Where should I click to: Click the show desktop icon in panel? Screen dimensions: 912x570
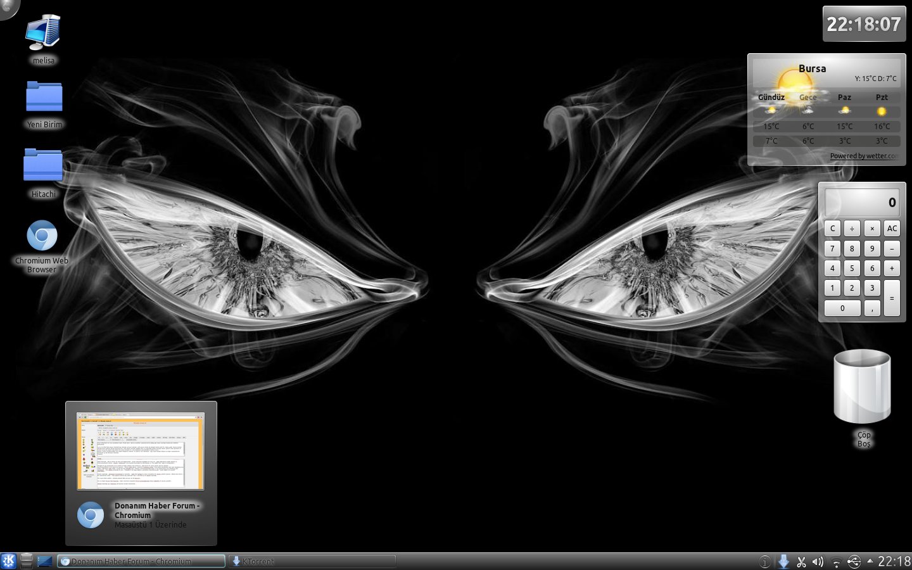(x=44, y=561)
